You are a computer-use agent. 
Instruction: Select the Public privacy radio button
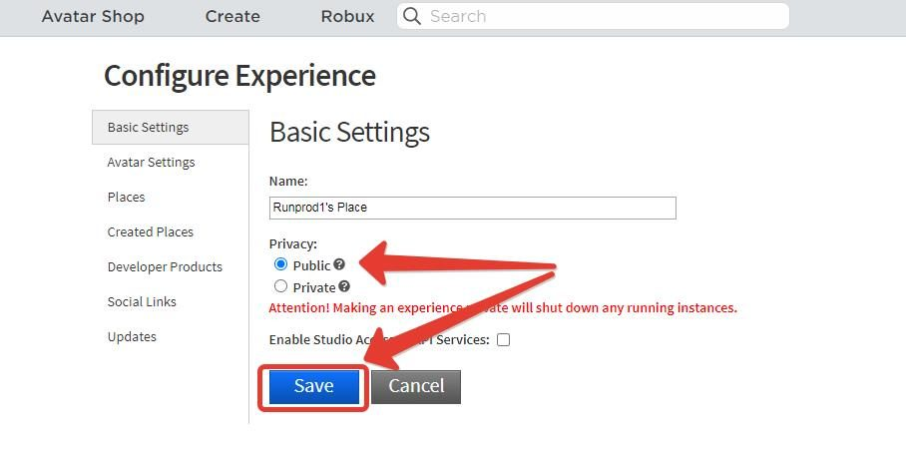(280, 264)
